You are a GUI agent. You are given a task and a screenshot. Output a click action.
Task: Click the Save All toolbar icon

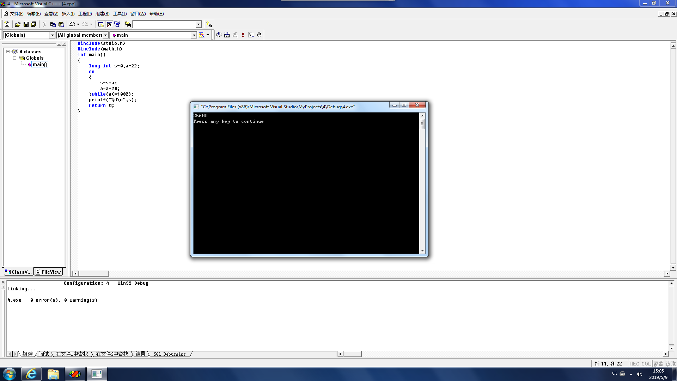coord(34,24)
